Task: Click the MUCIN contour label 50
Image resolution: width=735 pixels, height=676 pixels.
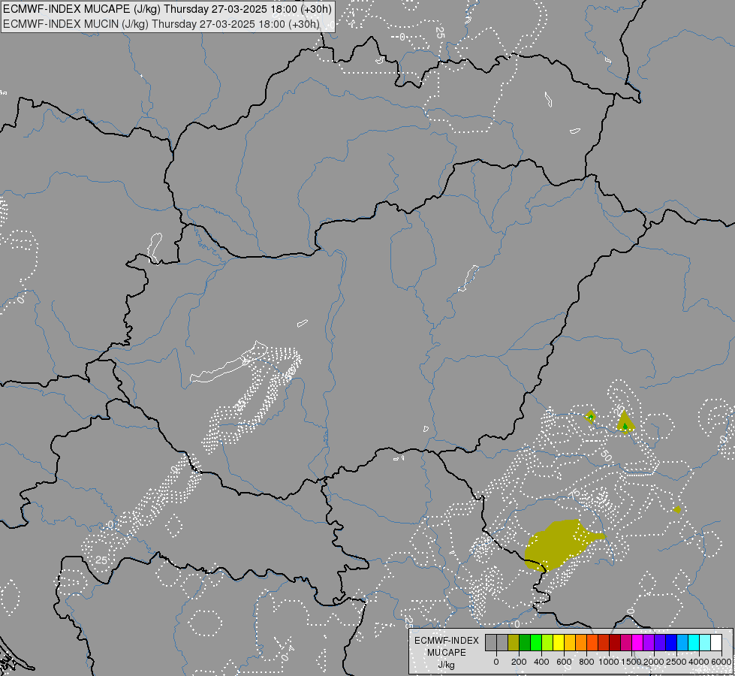Action: [x=606, y=455]
